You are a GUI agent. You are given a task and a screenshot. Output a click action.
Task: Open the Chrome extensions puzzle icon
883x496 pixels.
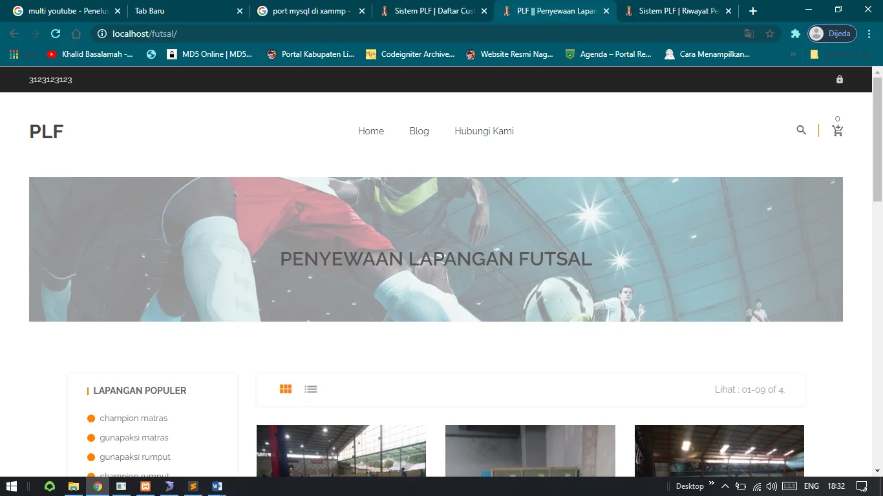[x=796, y=34]
